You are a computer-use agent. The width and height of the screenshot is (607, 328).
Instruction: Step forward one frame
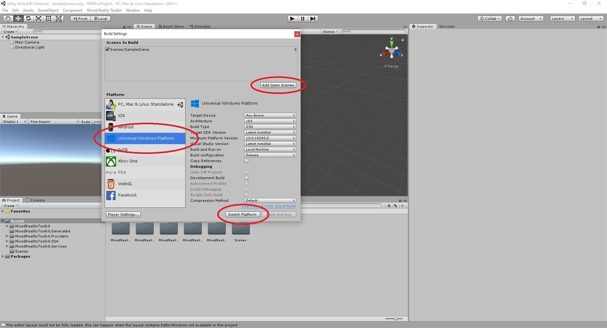(313, 19)
